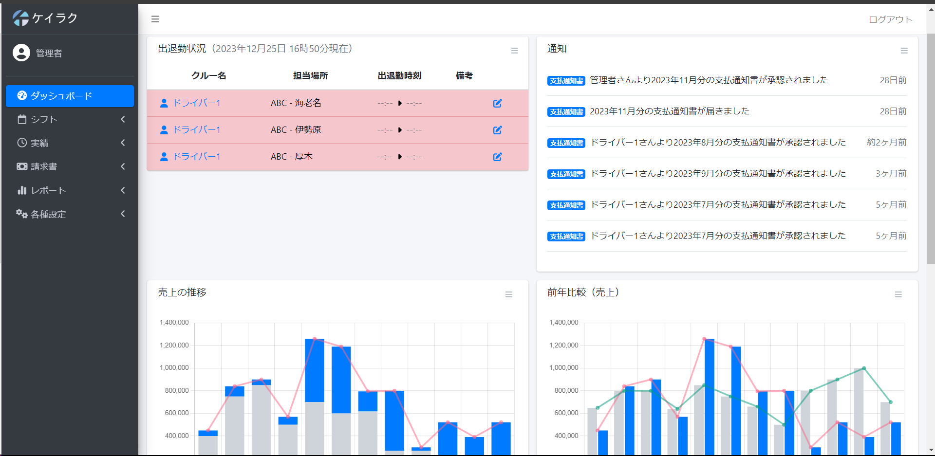Click the person icon in 伊勢原 row
Screen dimensions: 935x456
coord(164,130)
